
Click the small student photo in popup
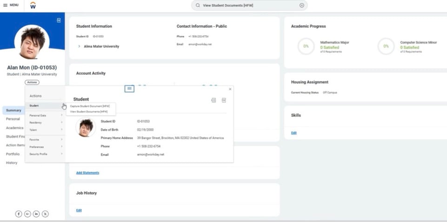[x=86, y=128]
